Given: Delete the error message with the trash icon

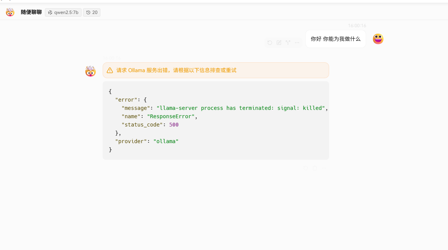Looking at the screenshot, I should click(314, 168).
